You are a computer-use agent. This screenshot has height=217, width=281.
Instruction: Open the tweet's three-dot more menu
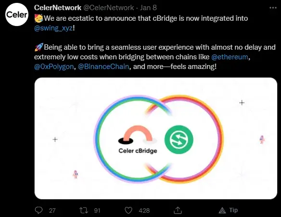(x=273, y=8)
